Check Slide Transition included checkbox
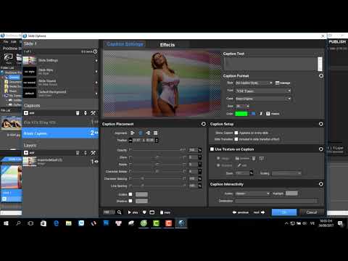348x261 pixels. pos(236,139)
